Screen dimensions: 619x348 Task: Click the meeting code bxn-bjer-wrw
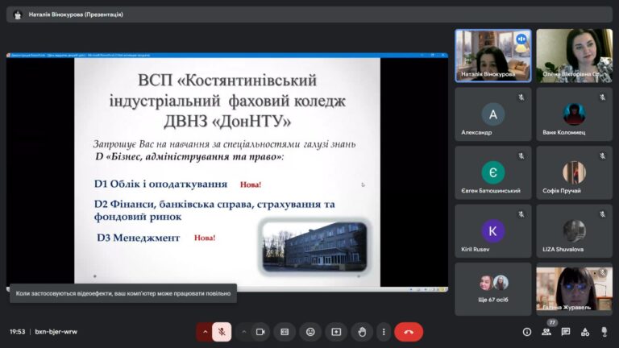(56, 332)
